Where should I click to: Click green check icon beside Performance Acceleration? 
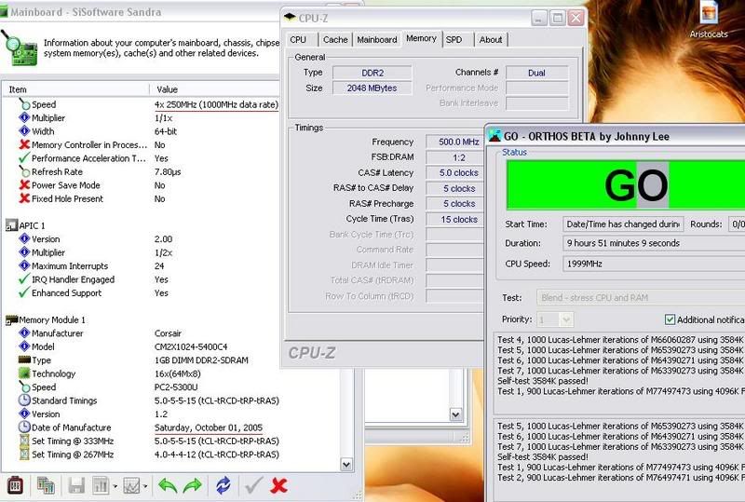(25, 157)
